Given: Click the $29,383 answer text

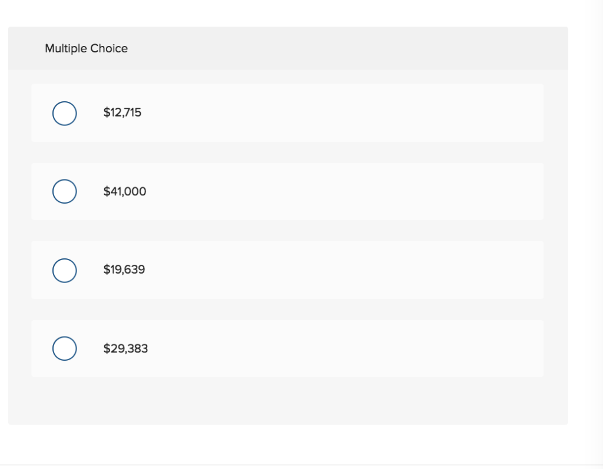Looking at the screenshot, I should [125, 348].
